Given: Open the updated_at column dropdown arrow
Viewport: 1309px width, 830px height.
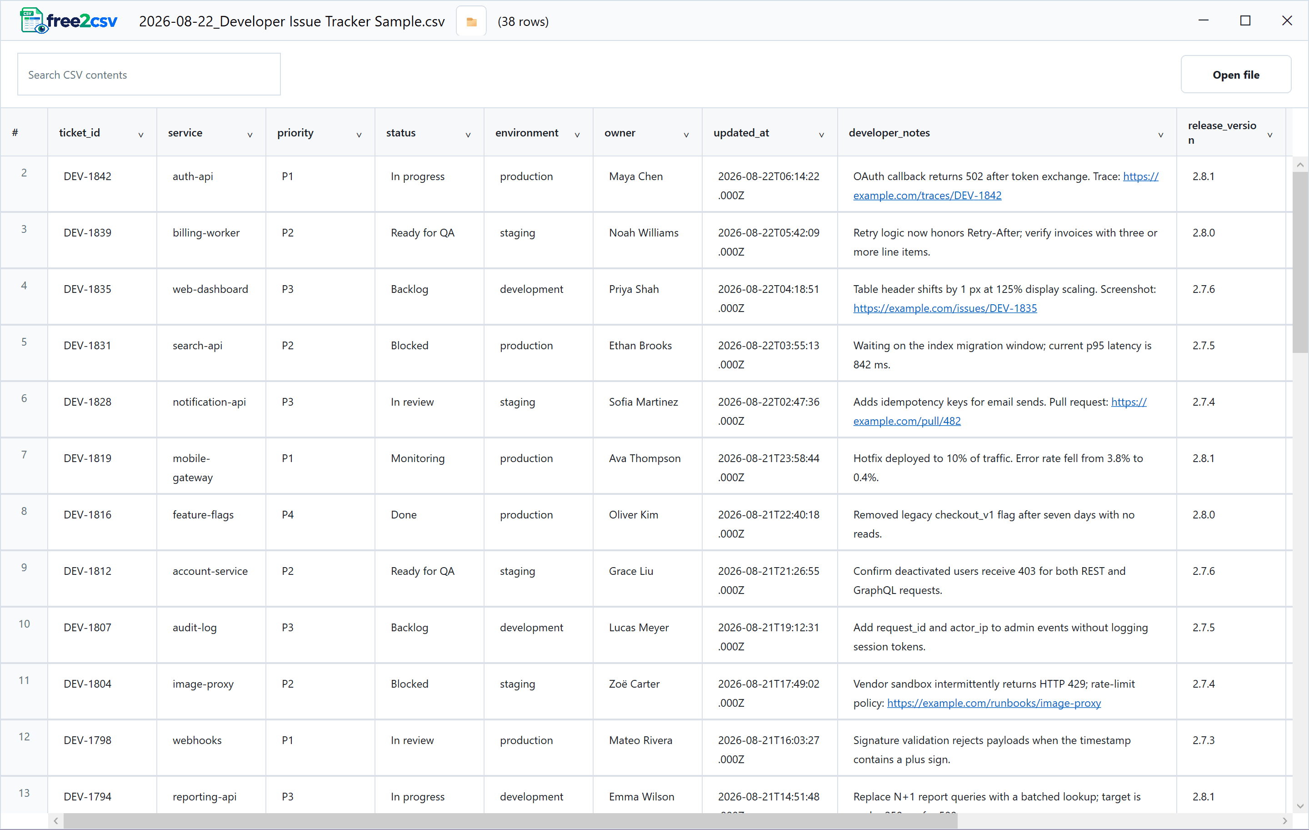Looking at the screenshot, I should click(x=821, y=135).
